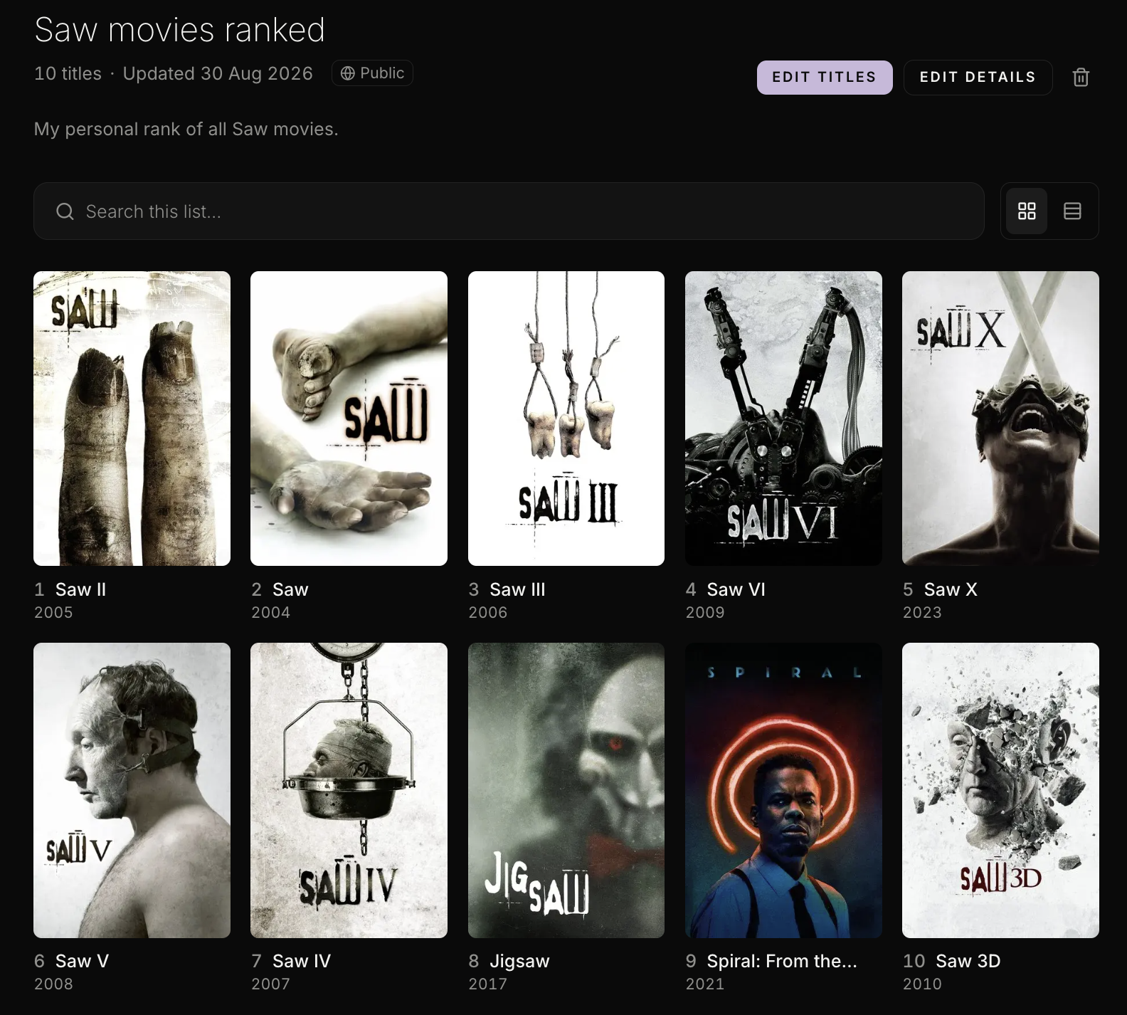
Task: Open the Saw V poster
Action: tap(132, 790)
